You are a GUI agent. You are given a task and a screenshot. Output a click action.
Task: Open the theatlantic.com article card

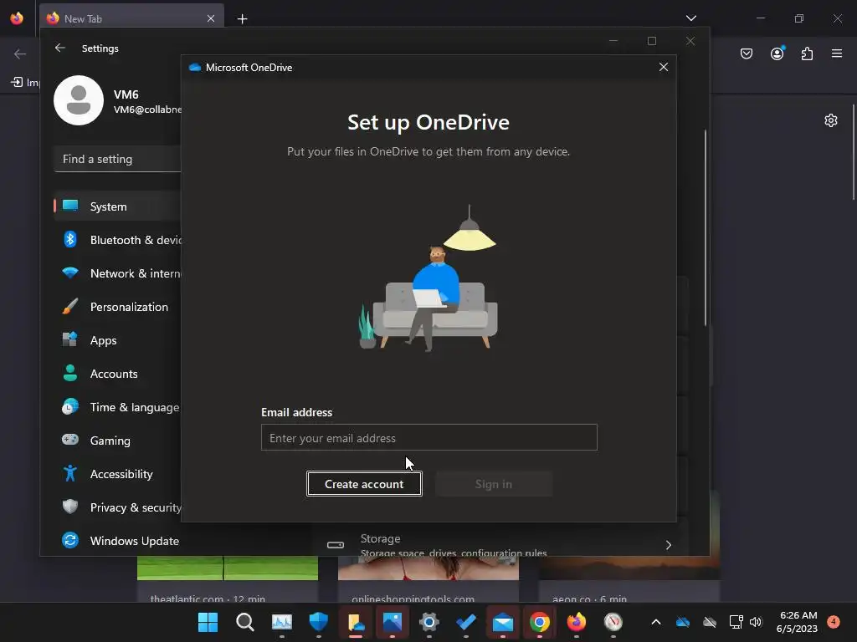(x=228, y=578)
